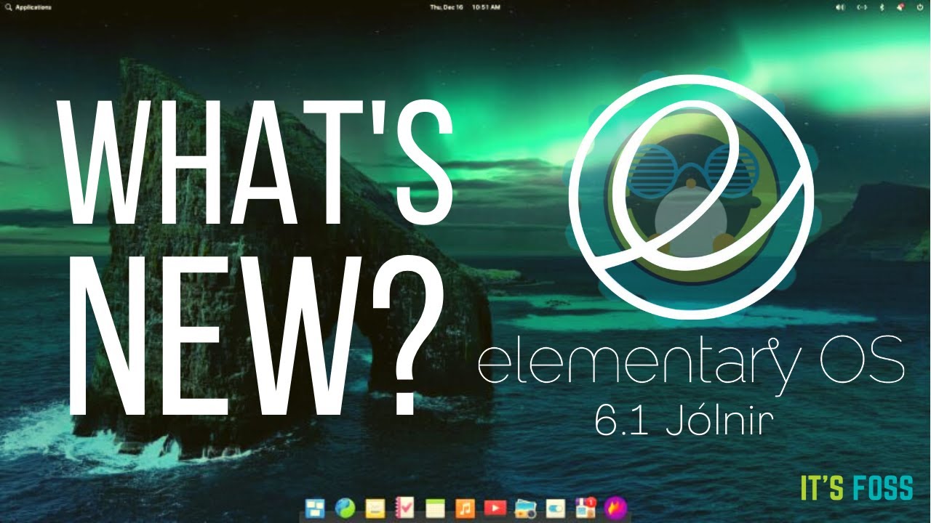Screen dimensions: 931x523
Task: Open AppCenter with the update badge
Action: coord(585,507)
